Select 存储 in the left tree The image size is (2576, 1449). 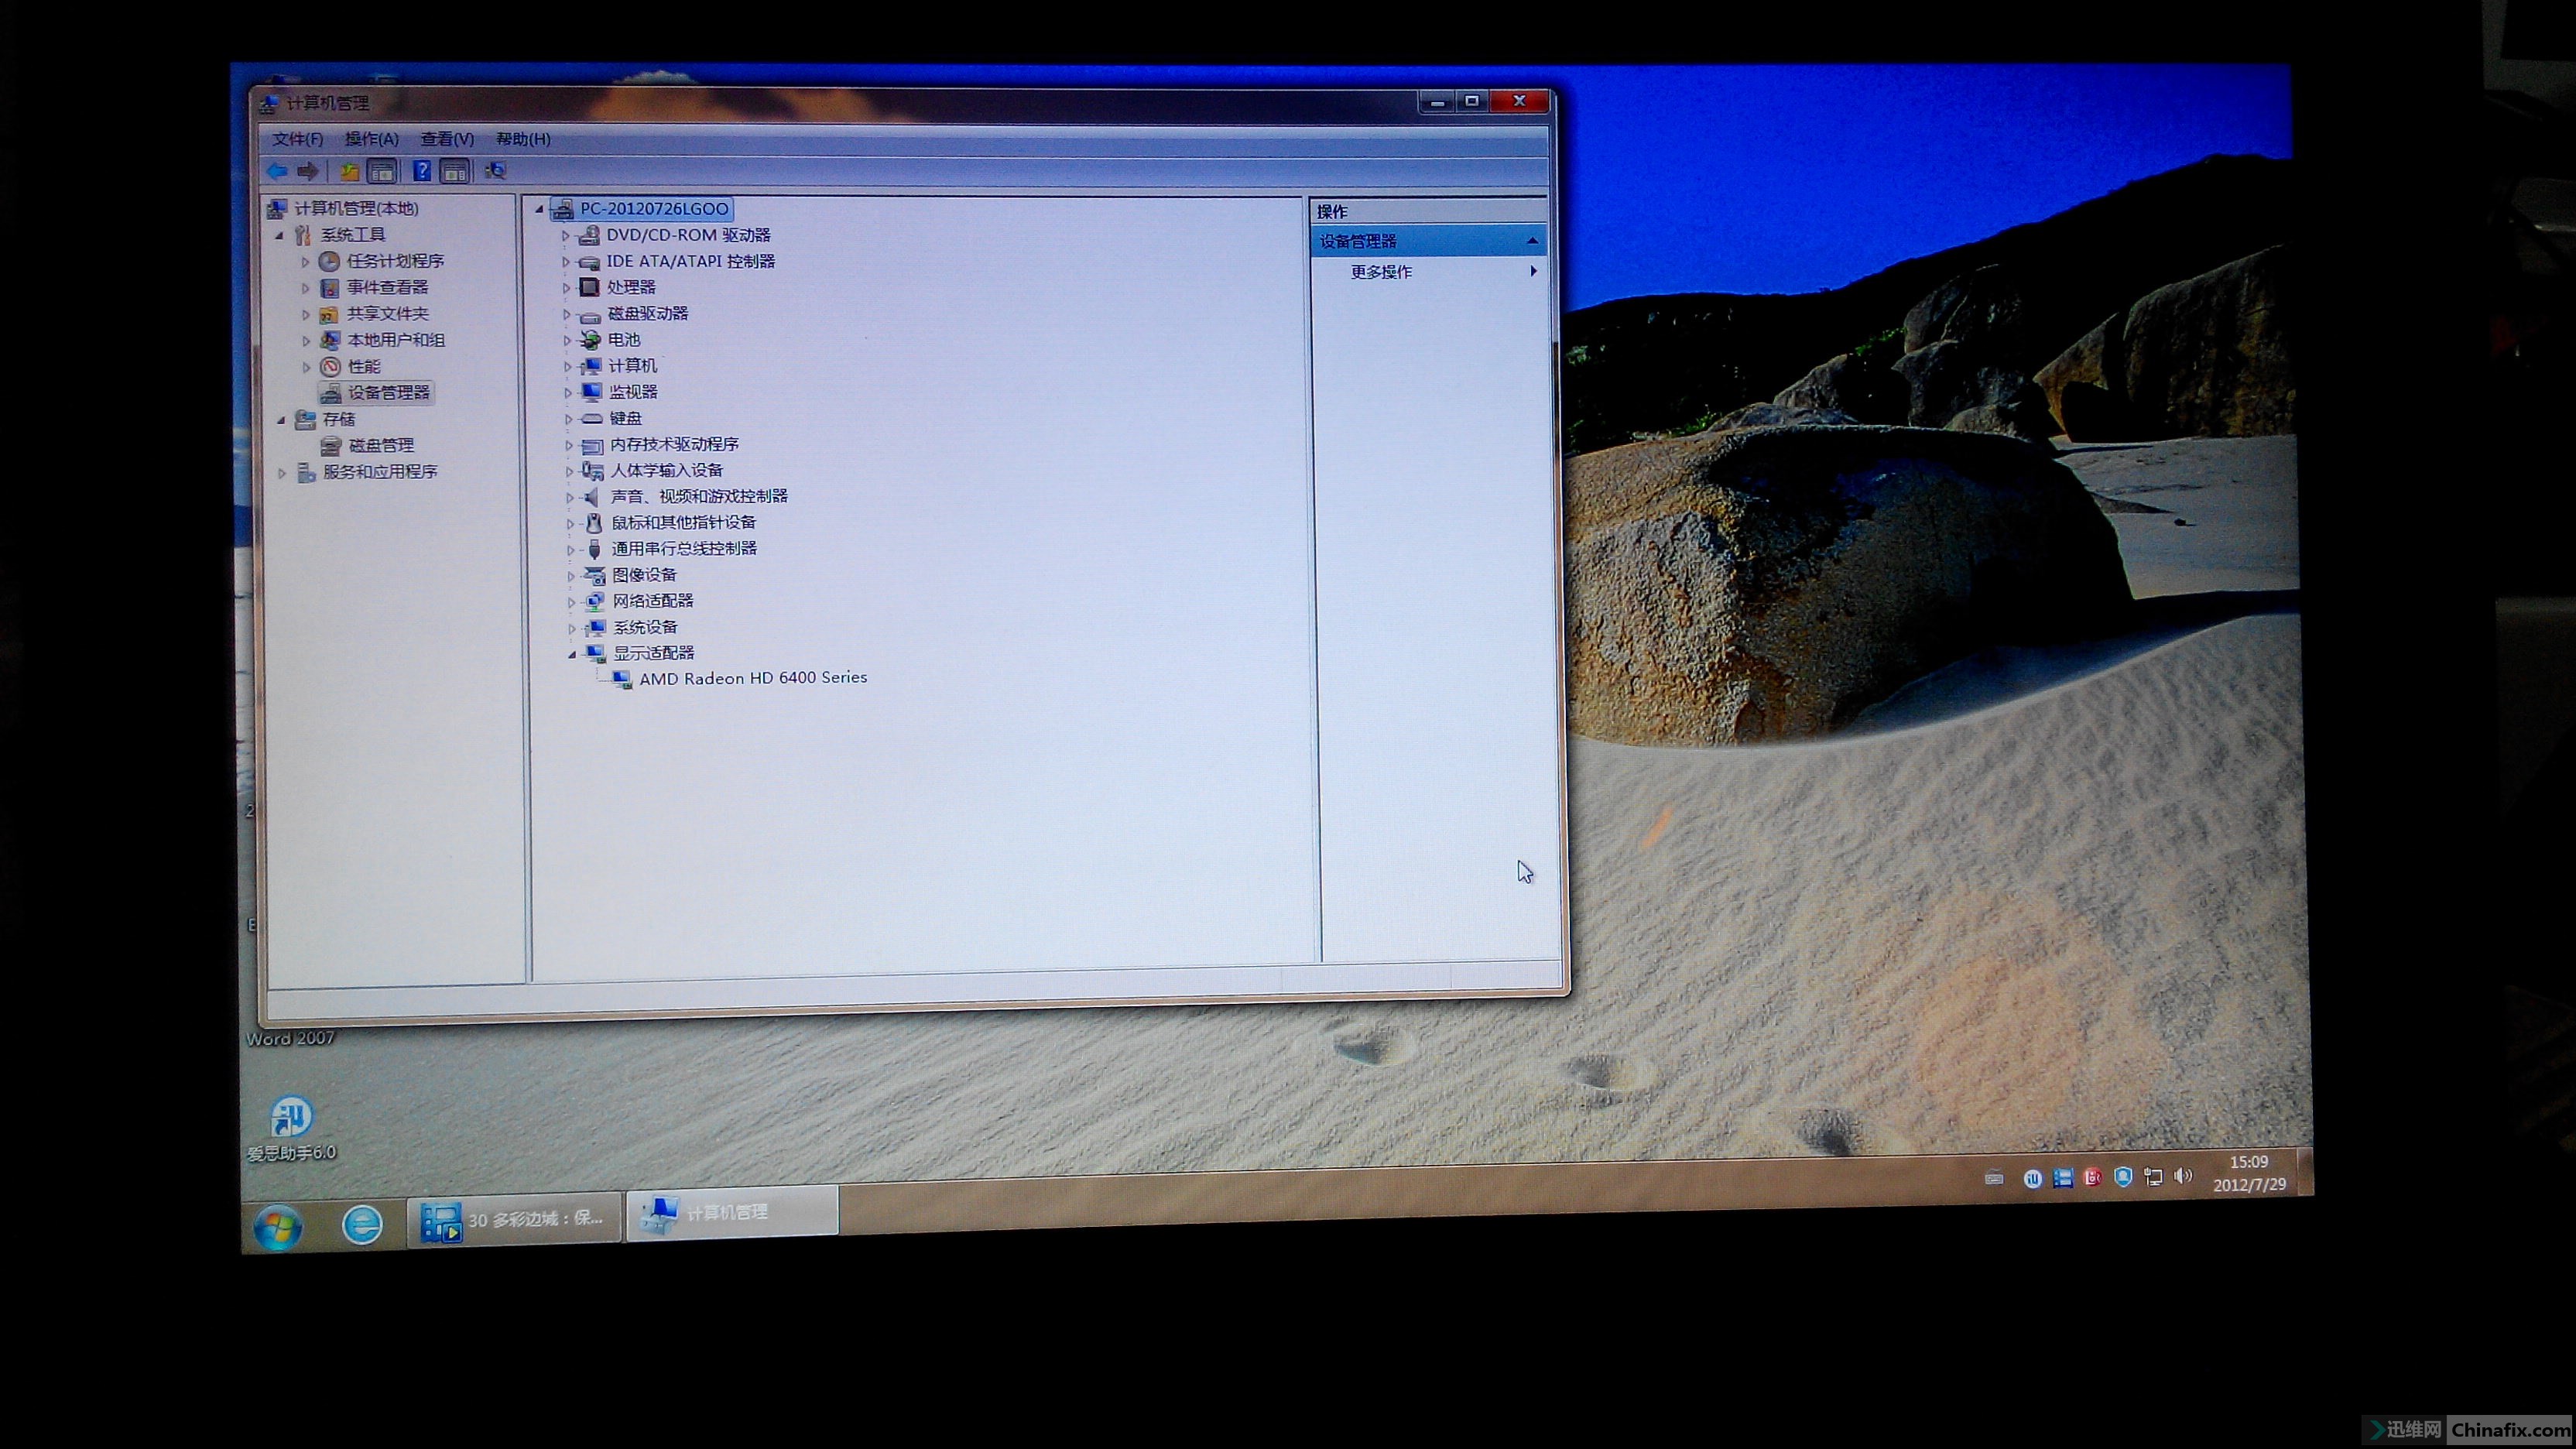339,419
